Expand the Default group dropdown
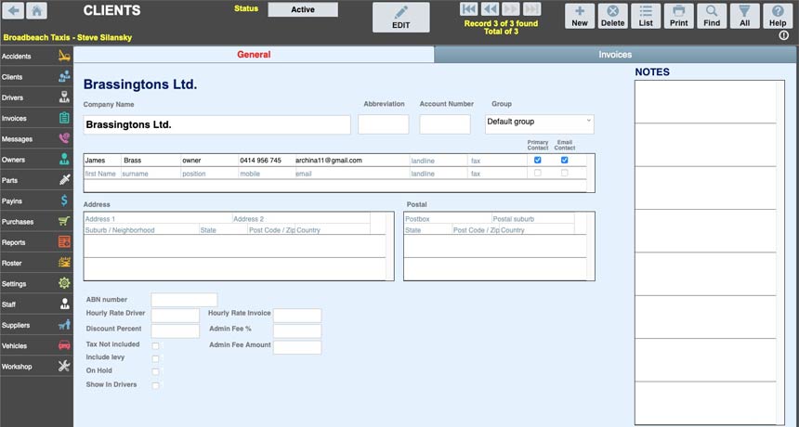Viewport: 799px width, 427px height. click(539, 122)
